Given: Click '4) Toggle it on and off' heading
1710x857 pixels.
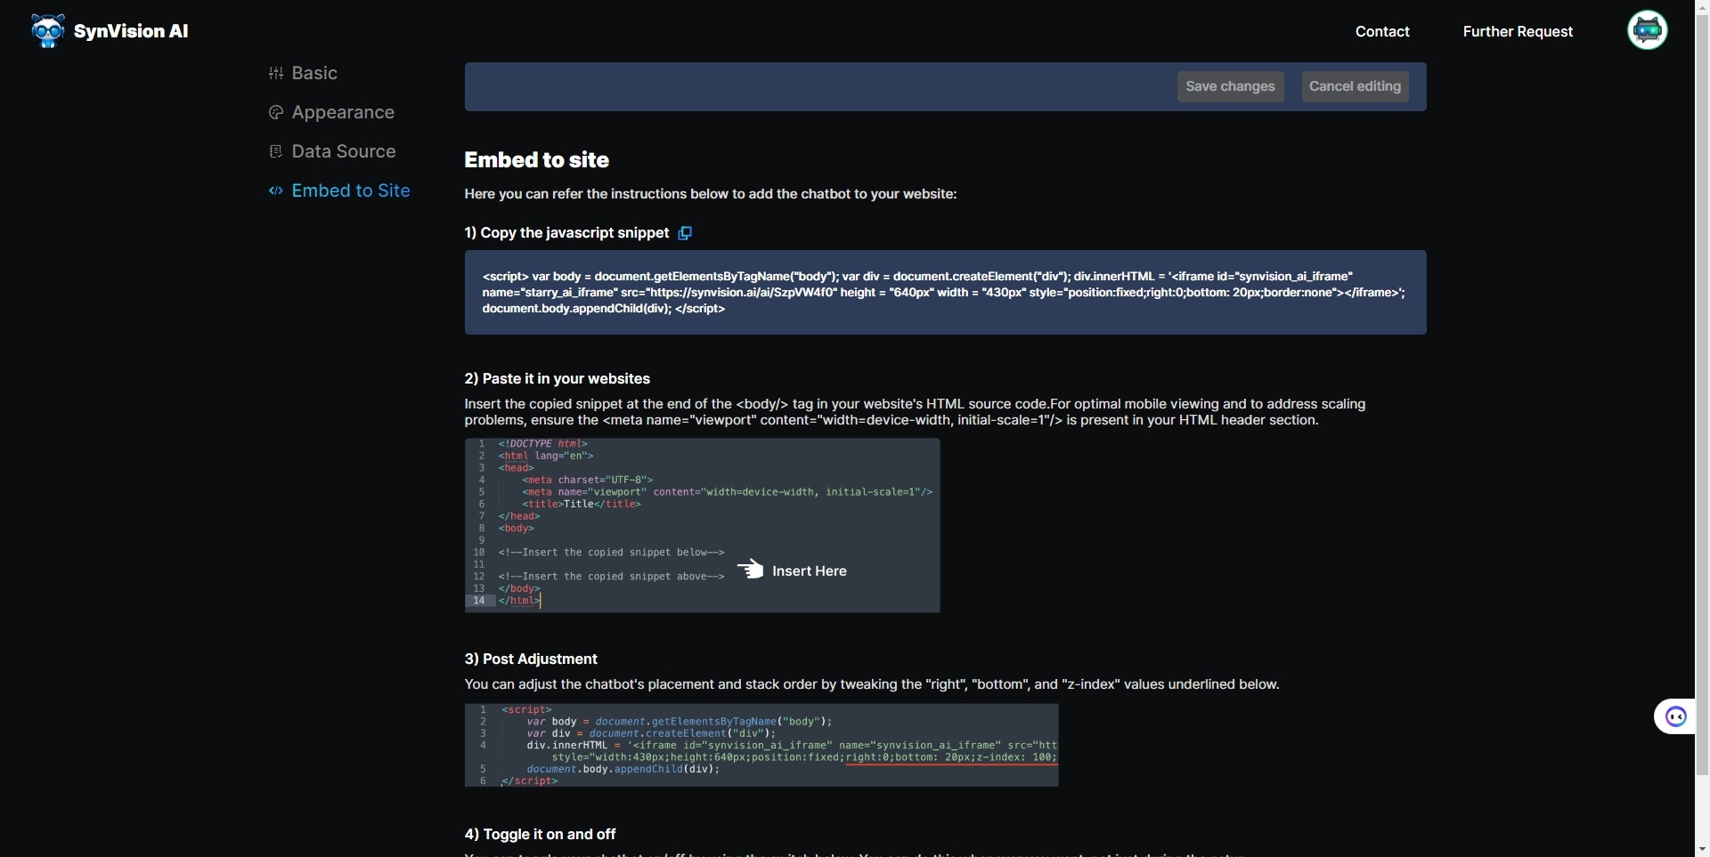Looking at the screenshot, I should [x=540, y=835].
